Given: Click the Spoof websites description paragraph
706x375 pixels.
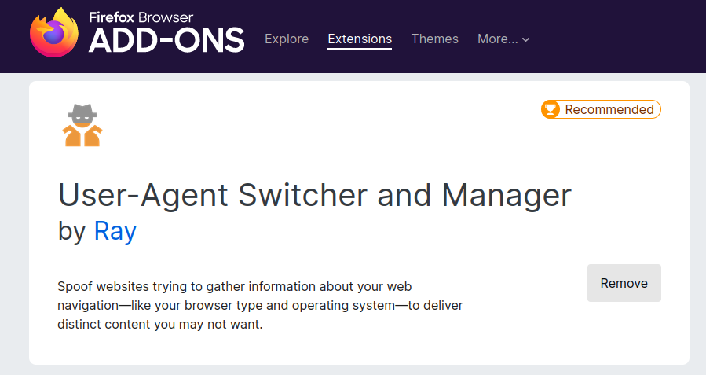Looking at the screenshot, I should (260, 306).
